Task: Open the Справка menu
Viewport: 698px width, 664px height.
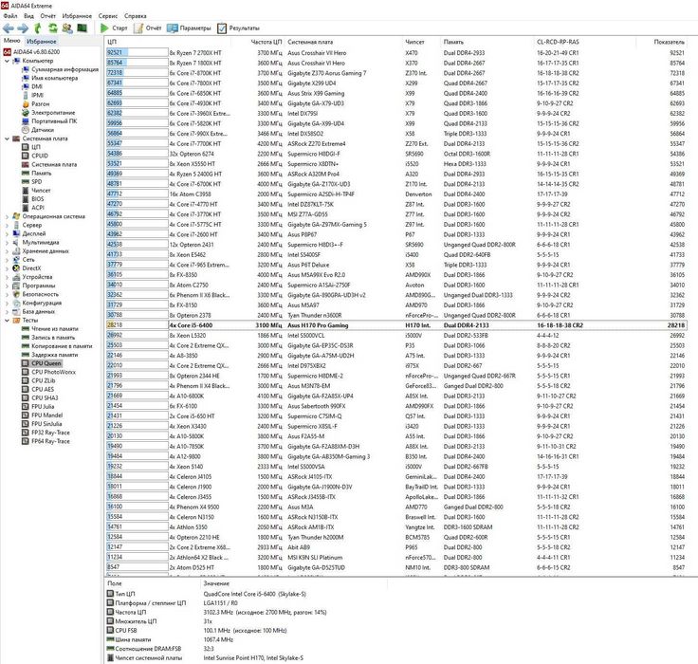Action: pyautogui.click(x=136, y=15)
